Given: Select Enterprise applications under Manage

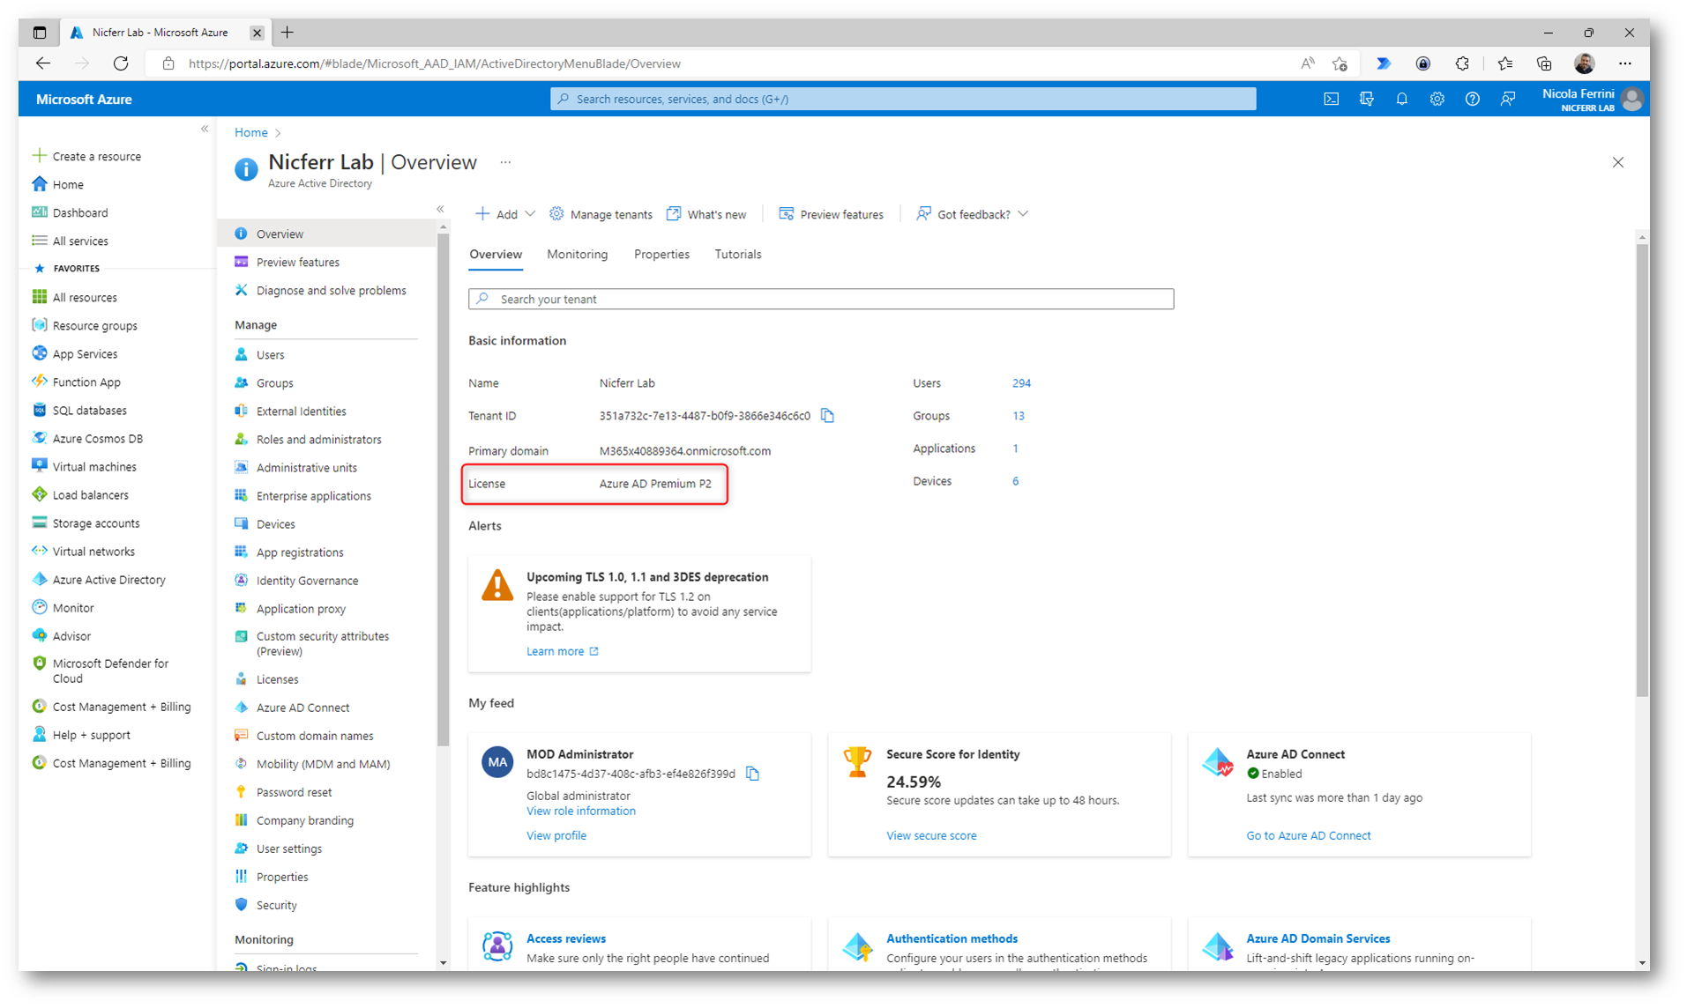Looking at the screenshot, I should [x=313, y=496].
